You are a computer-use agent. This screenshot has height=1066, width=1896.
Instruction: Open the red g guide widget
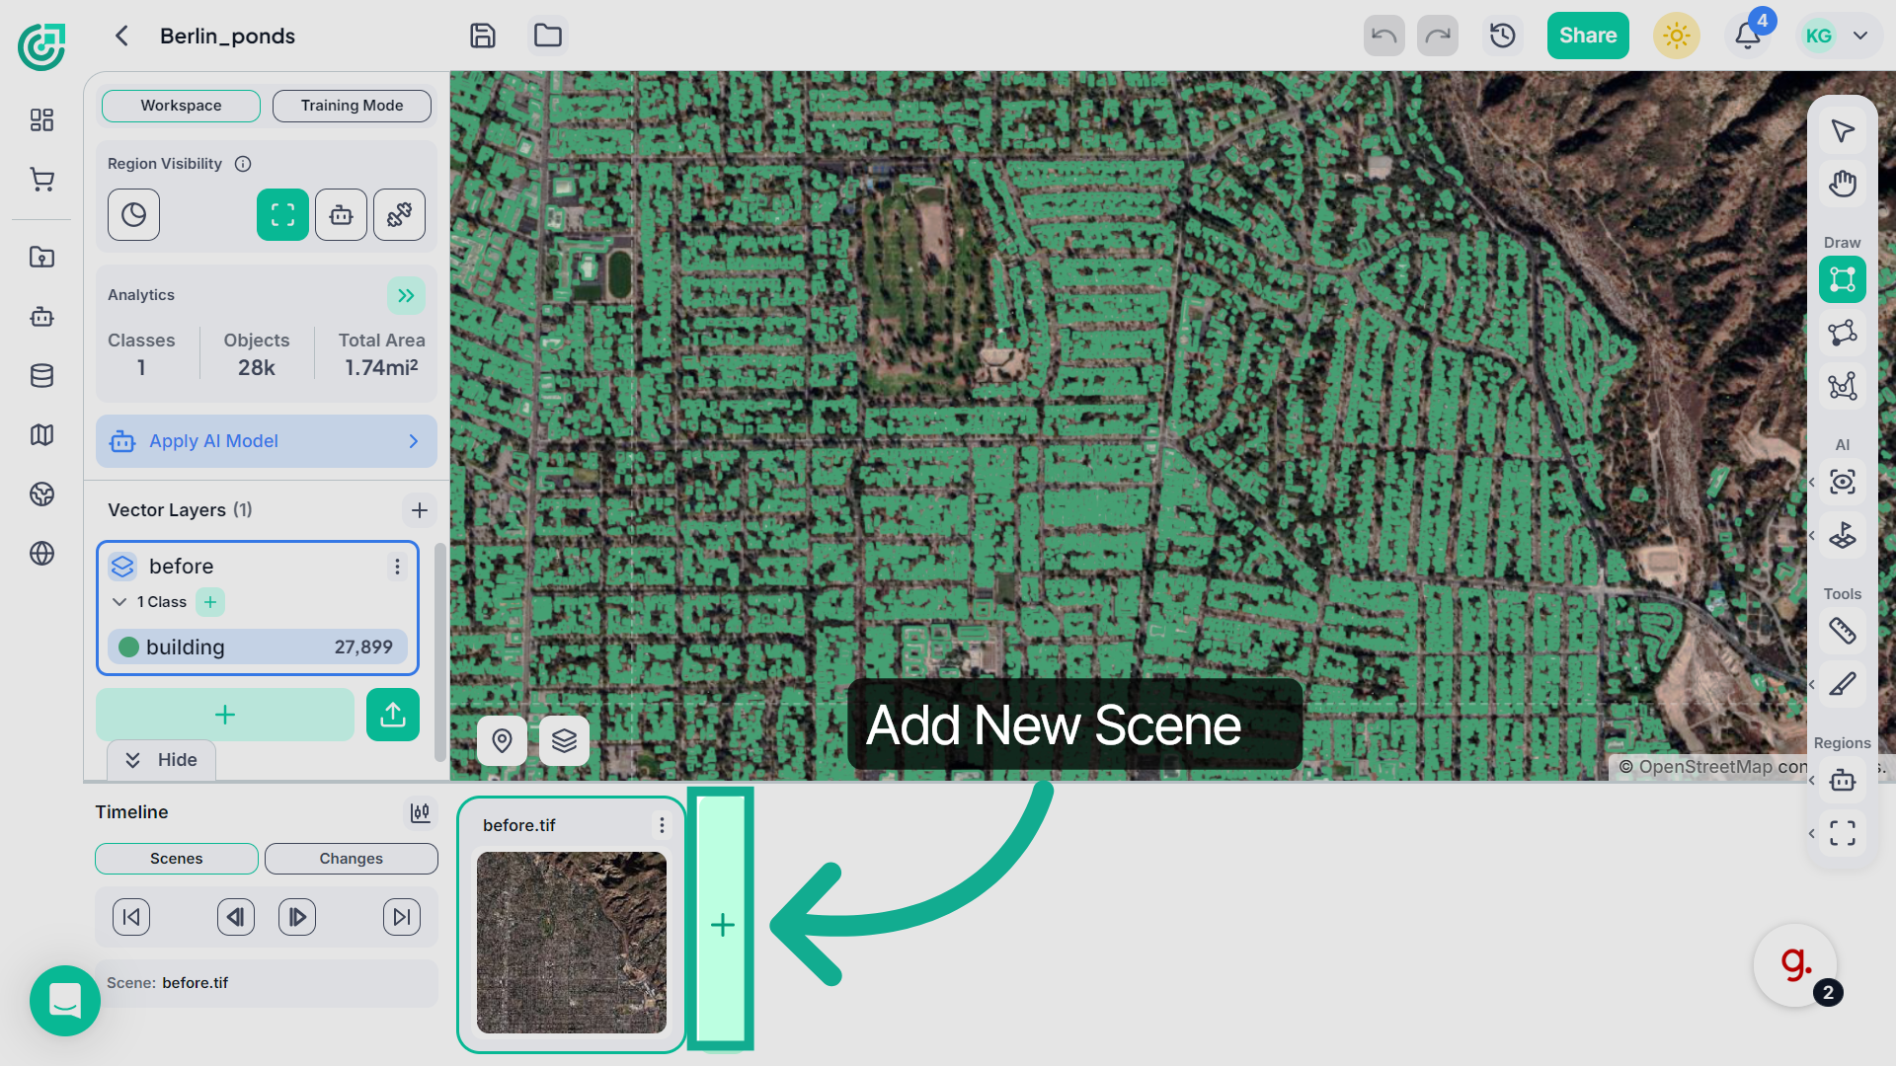coord(1795,965)
